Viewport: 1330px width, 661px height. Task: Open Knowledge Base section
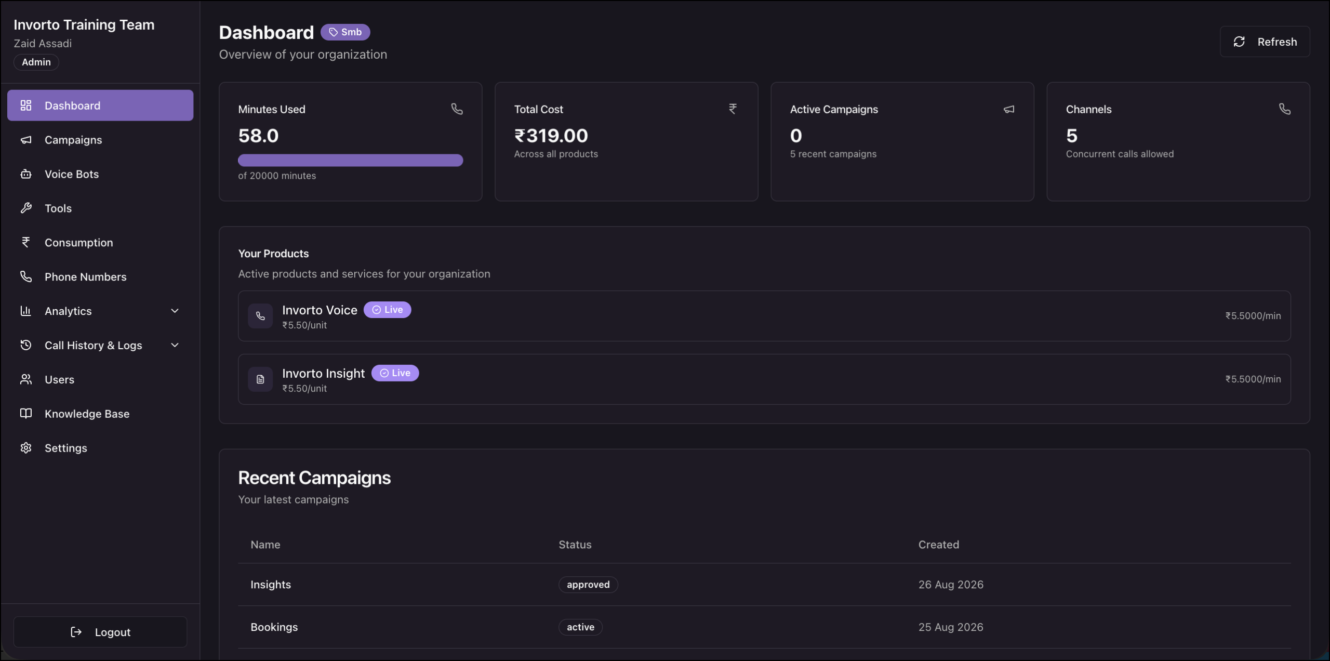click(x=100, y=414)
